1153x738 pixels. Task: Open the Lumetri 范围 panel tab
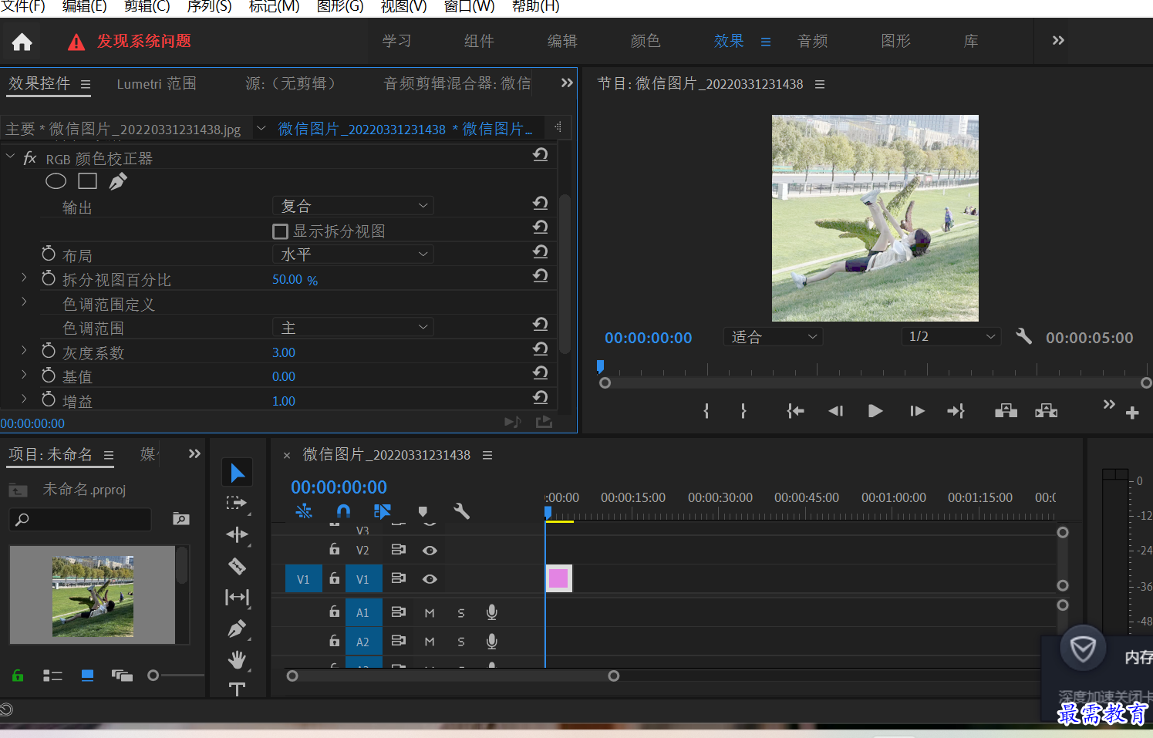tap(157, 83)
